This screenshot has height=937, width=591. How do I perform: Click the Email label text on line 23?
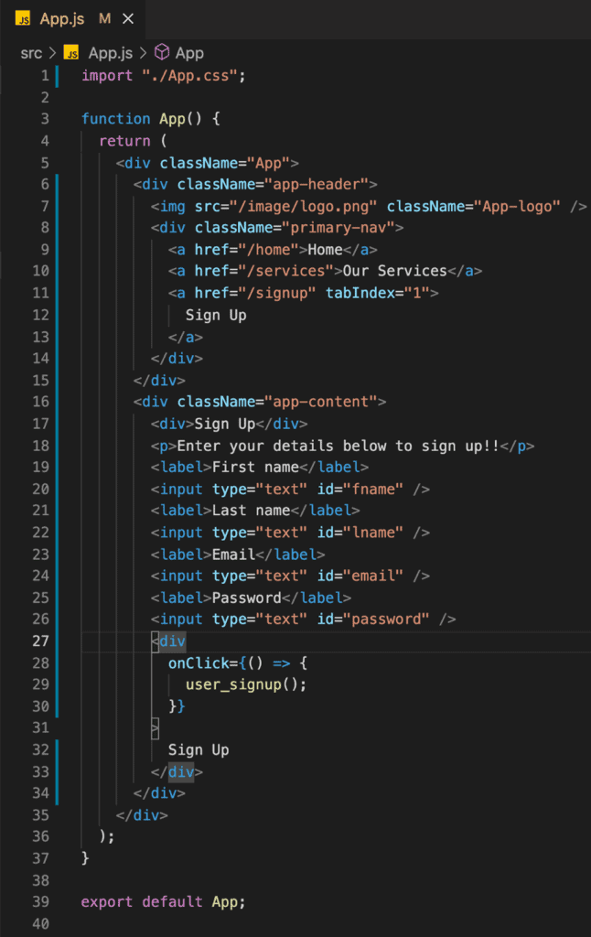pyautogui.click(x=233, y=555)
